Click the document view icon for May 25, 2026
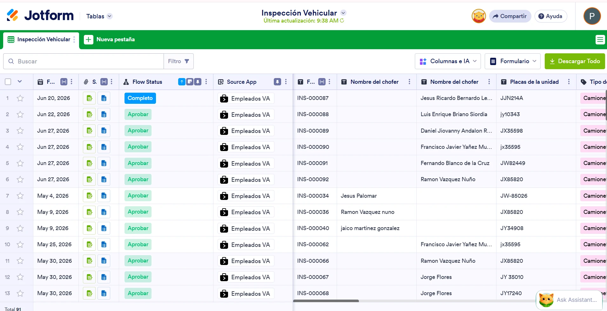 coord(104,245)
